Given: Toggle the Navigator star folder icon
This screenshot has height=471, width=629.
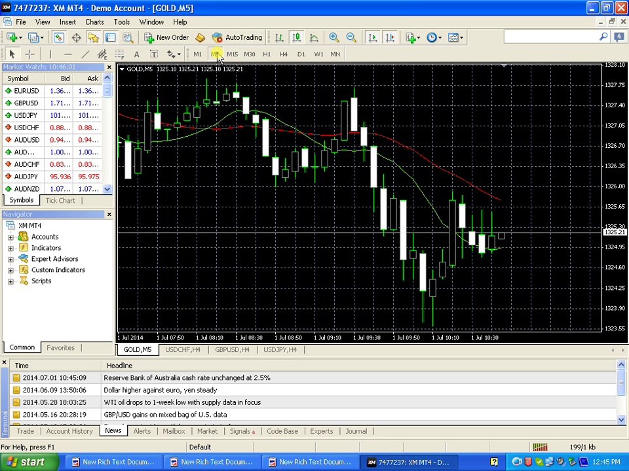Looking at the screenshot, I should click(93, 37).
